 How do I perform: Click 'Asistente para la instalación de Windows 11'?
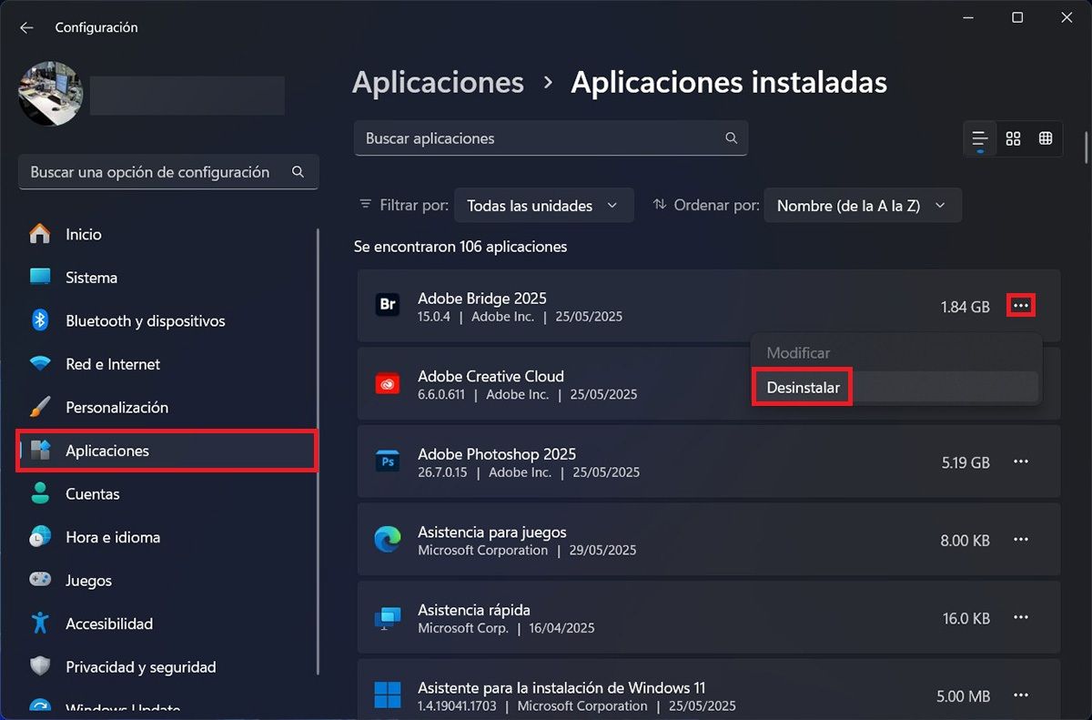click(x=561, y=688)
